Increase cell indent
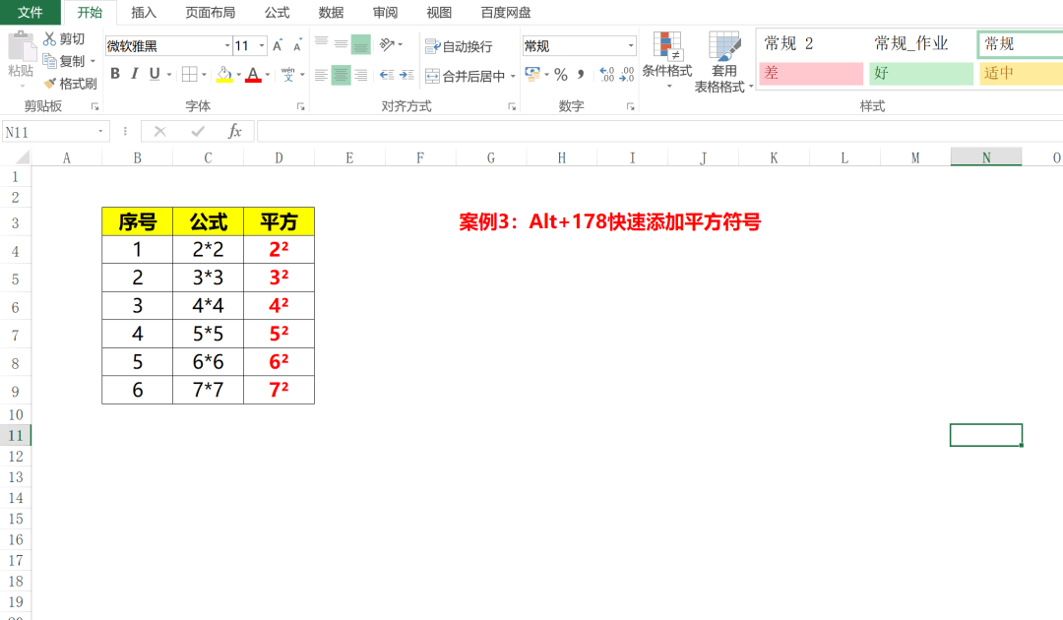The height and width of the screenshot is (620, 1063). 406,75
